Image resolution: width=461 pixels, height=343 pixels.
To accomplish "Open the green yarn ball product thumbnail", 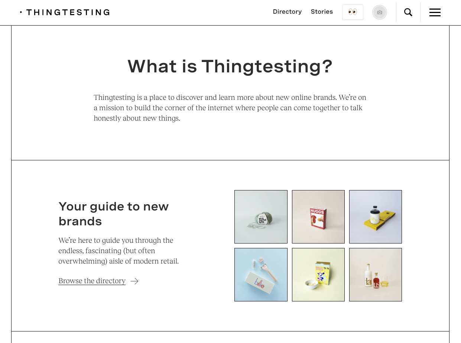I will [261, 217].
